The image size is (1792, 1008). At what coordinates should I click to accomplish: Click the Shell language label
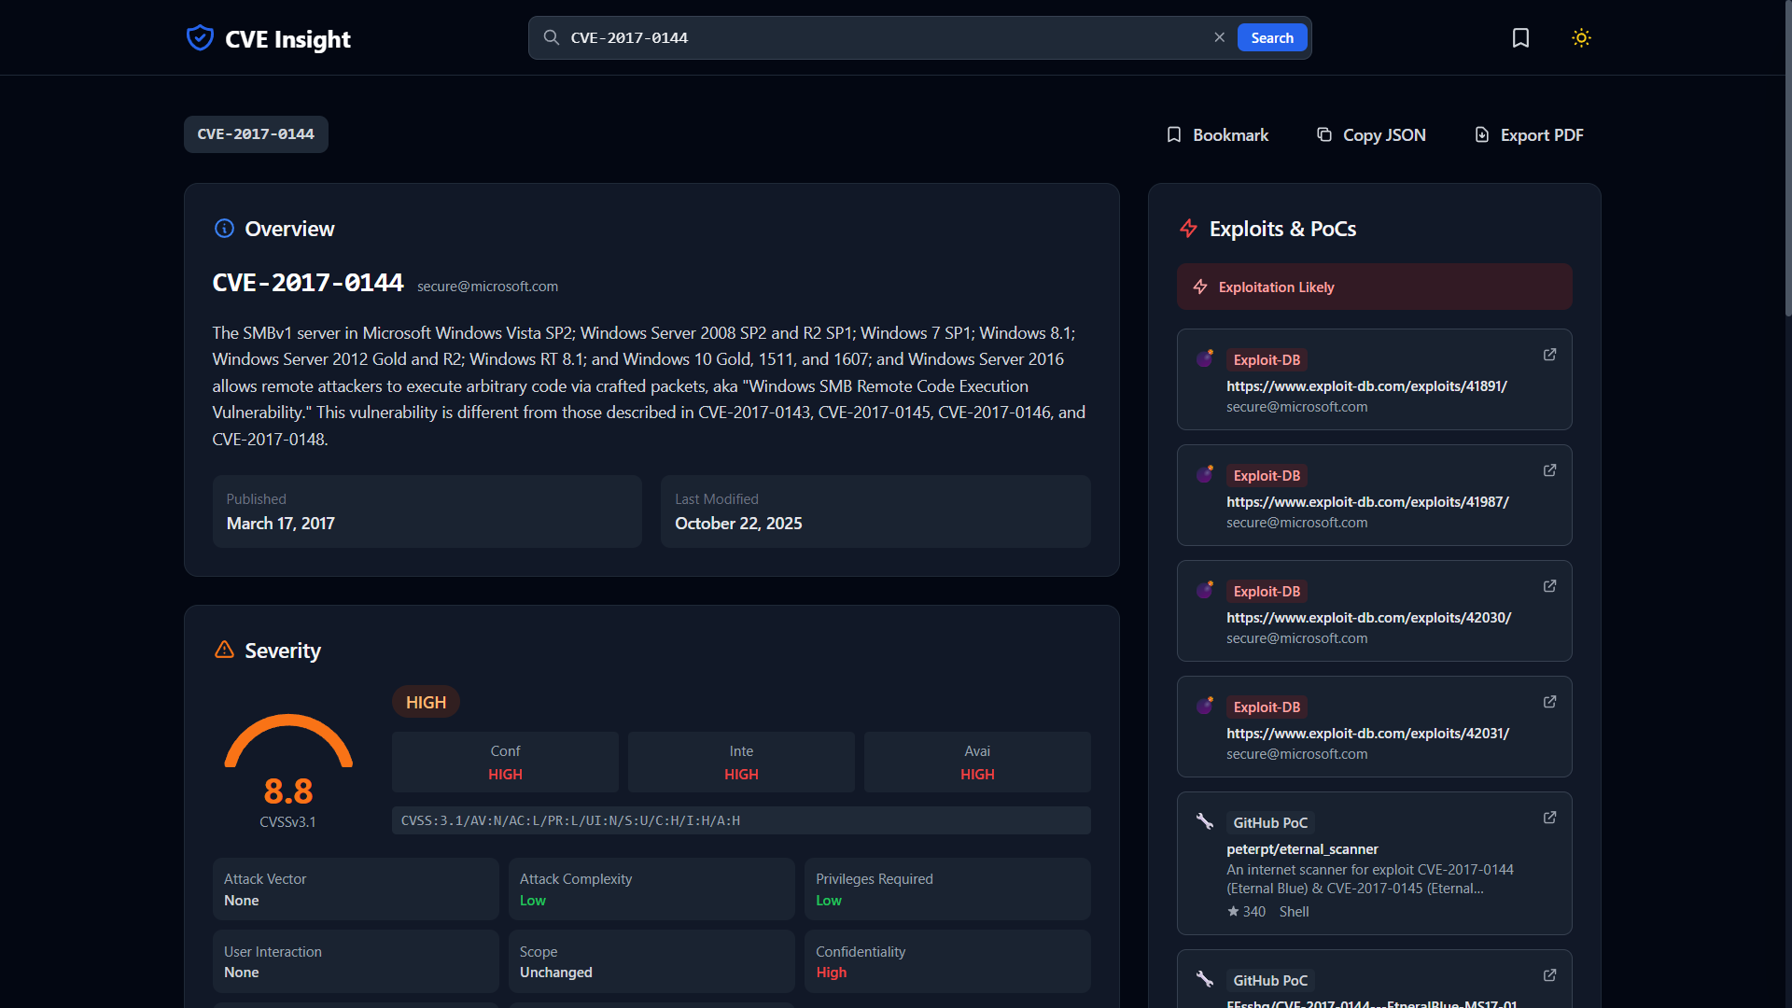(x=1294, y=911)
